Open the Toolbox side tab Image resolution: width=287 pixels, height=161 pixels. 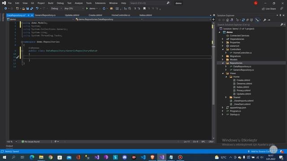point(3,17)
